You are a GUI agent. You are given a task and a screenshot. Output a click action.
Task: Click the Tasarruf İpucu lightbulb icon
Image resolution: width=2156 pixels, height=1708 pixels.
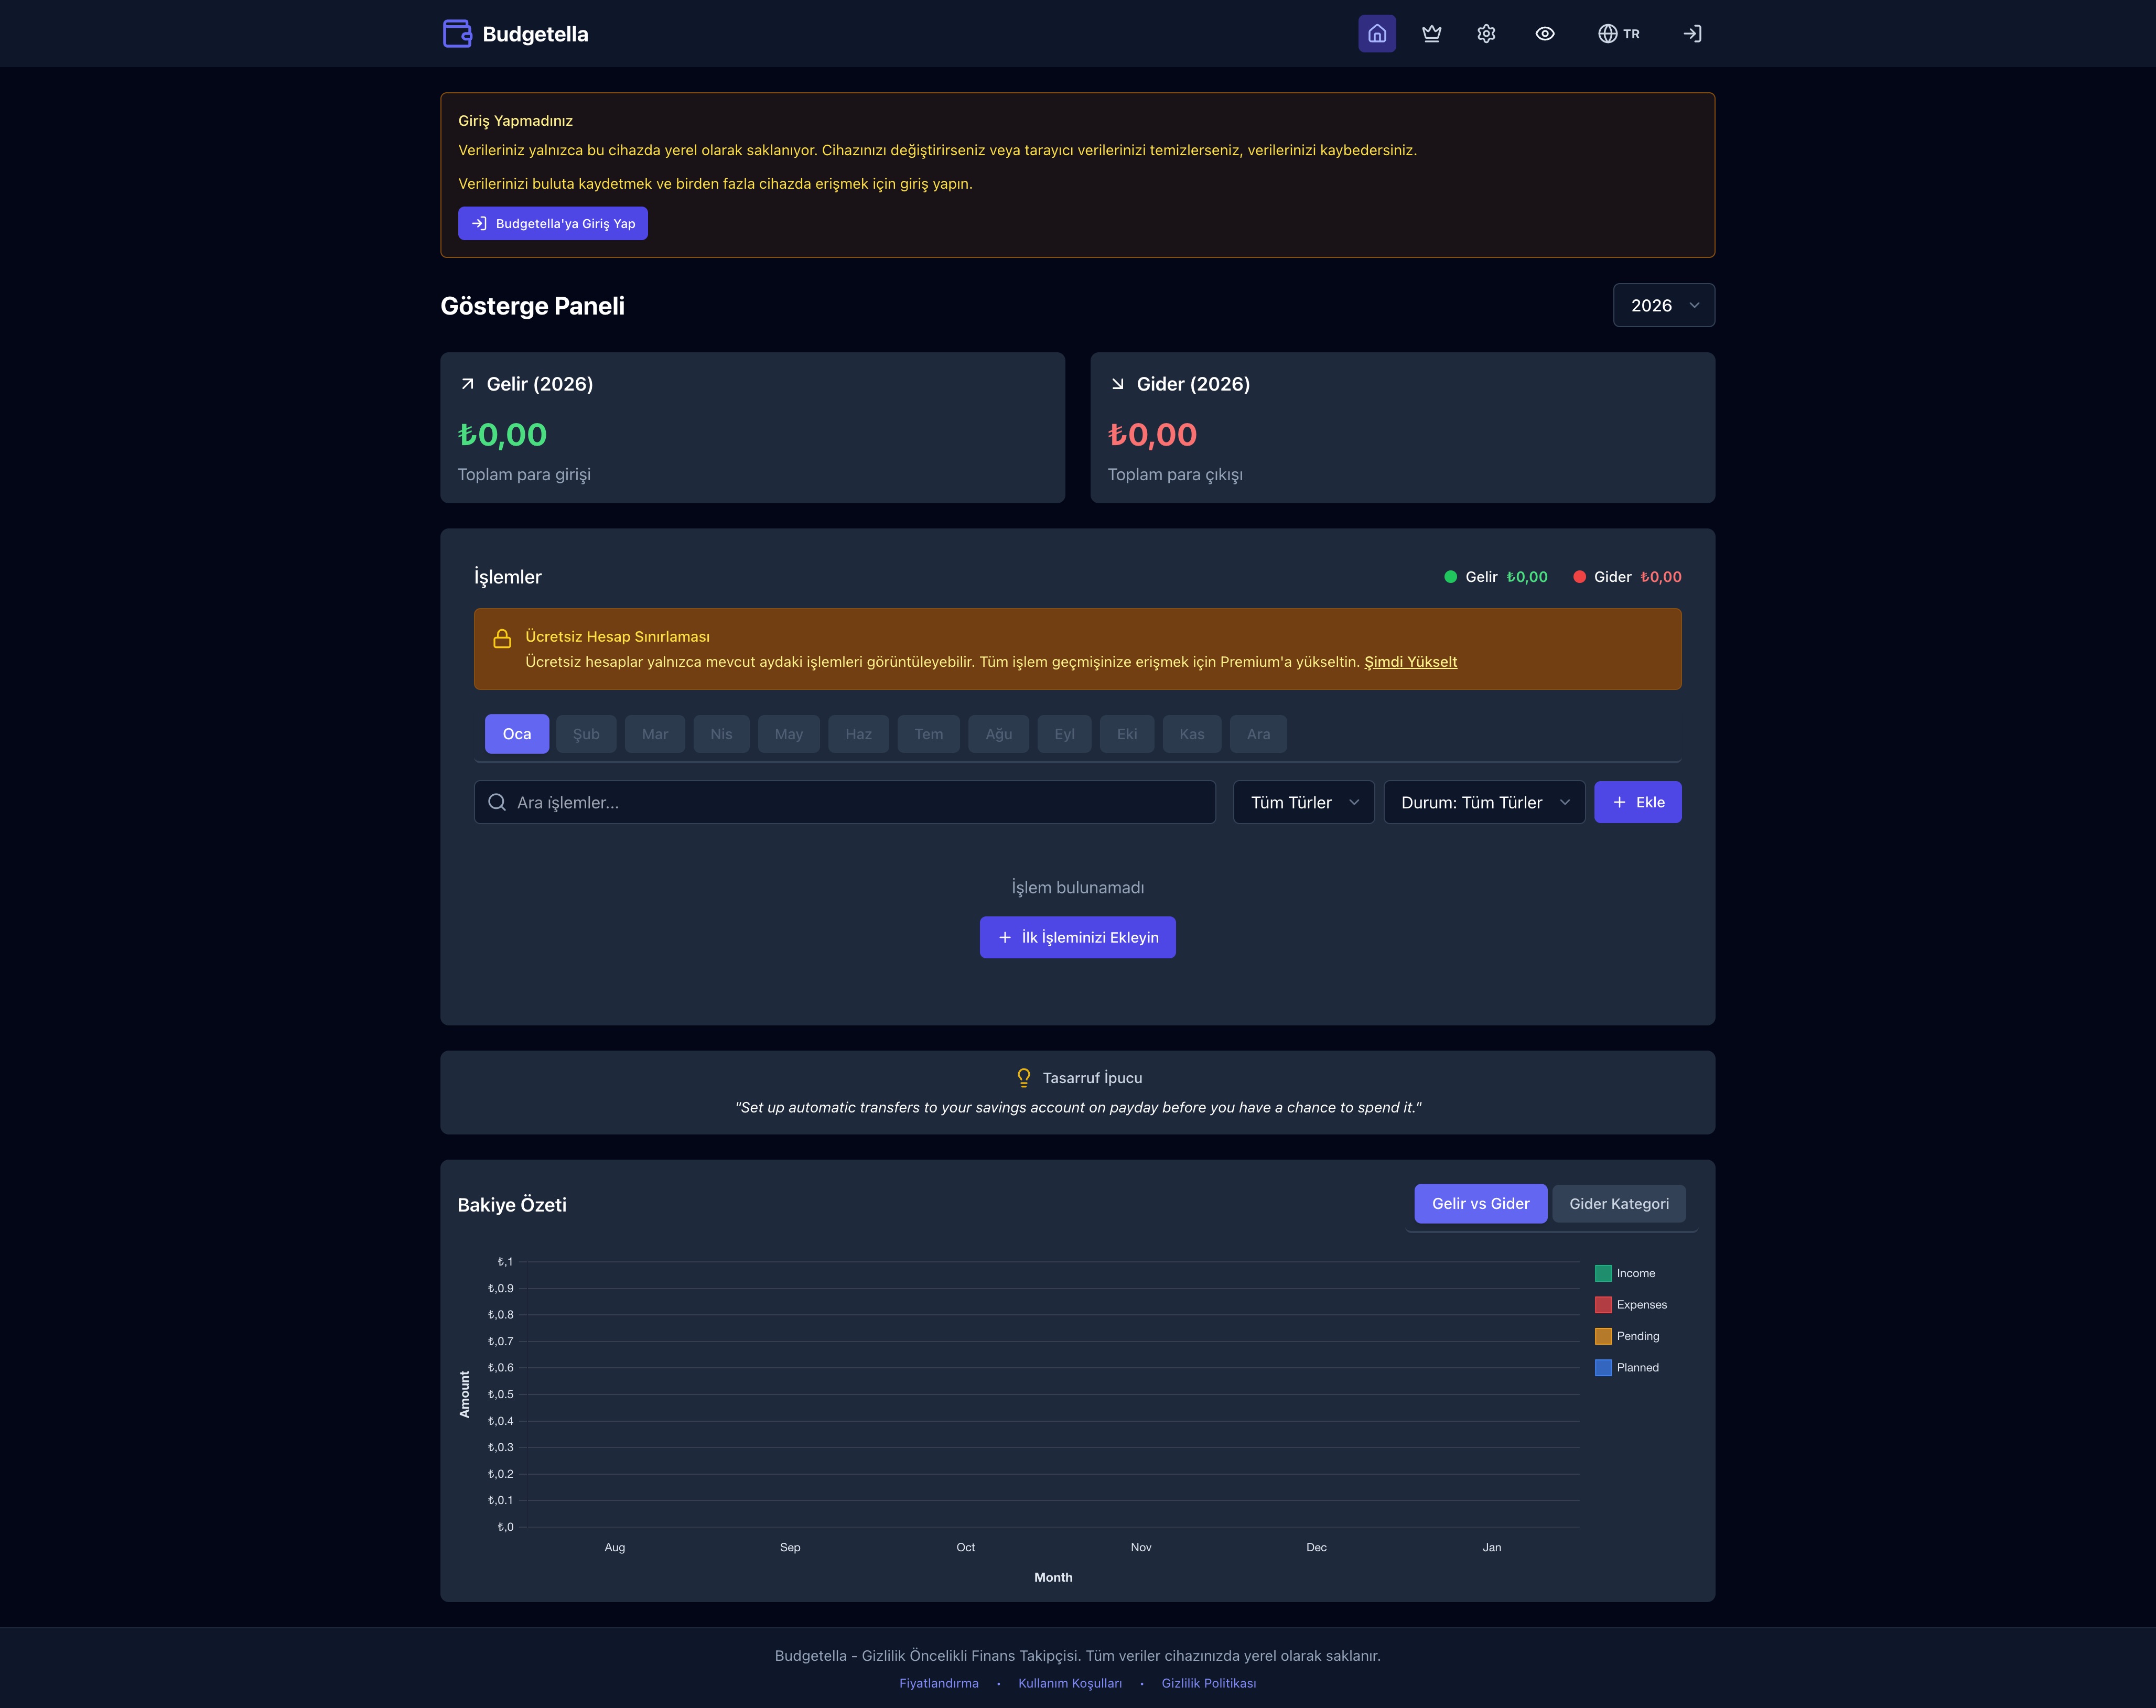1024,1078
